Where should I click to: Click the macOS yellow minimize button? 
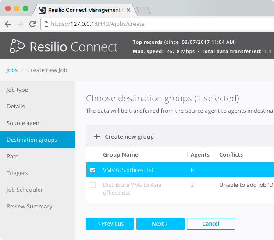[x=17, y=8]
